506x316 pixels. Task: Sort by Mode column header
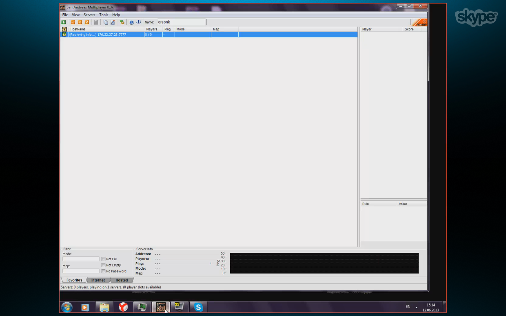click(x=193, y=29)
